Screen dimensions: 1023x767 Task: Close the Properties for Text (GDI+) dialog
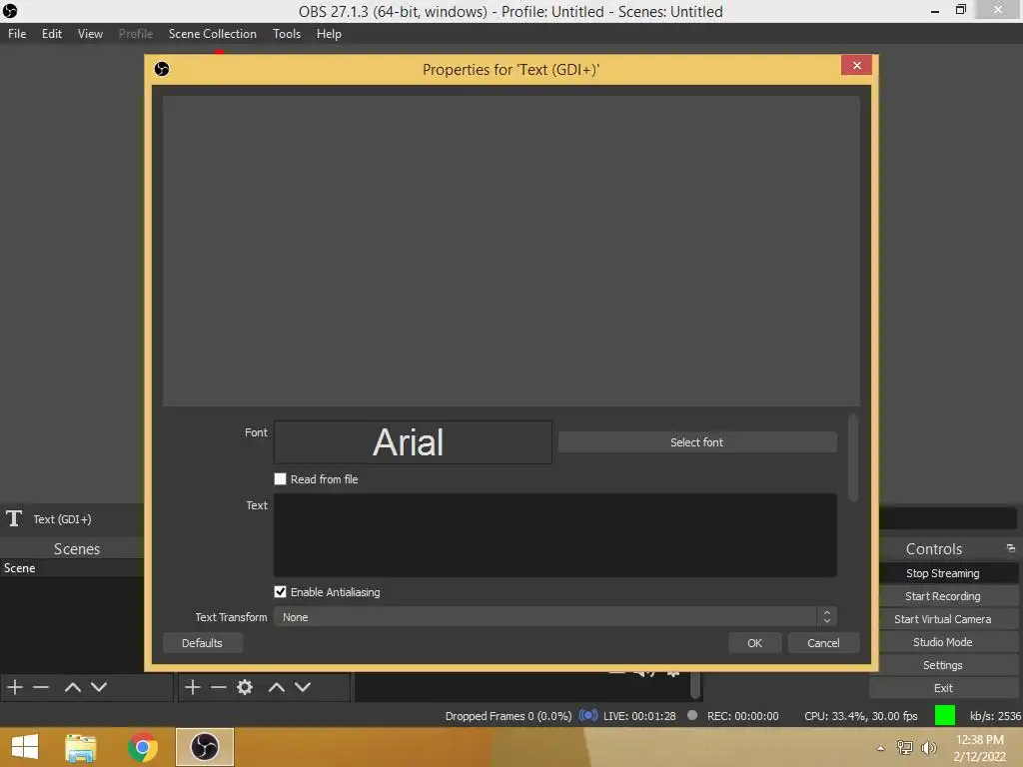[x=856, y=65]
